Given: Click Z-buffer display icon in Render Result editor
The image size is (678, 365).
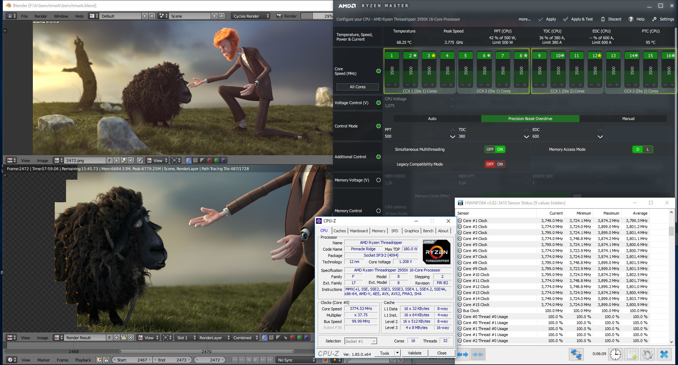Looking at the screenshot, I should pos(285,337).
